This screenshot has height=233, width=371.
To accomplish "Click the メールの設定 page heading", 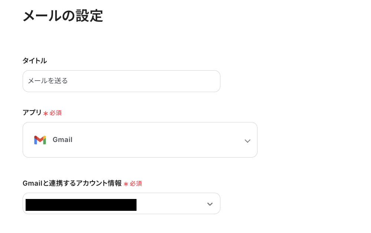I will click(63, 16).
